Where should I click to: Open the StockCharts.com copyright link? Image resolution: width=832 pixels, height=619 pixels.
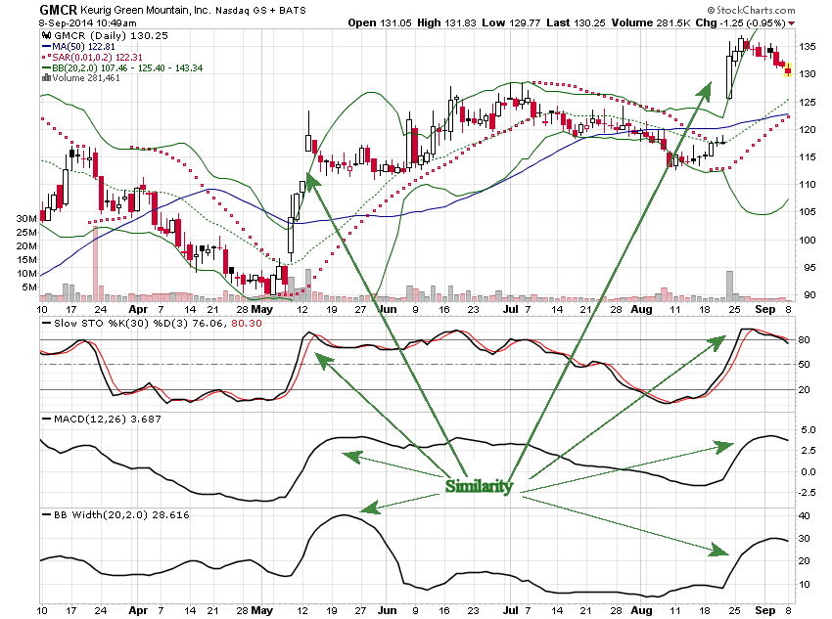[751, 10]
